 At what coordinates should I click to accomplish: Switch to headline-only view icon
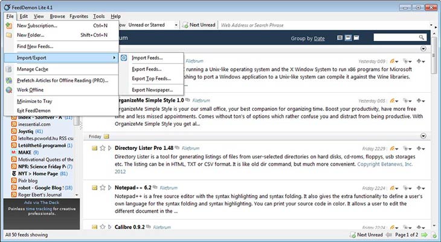340,37
